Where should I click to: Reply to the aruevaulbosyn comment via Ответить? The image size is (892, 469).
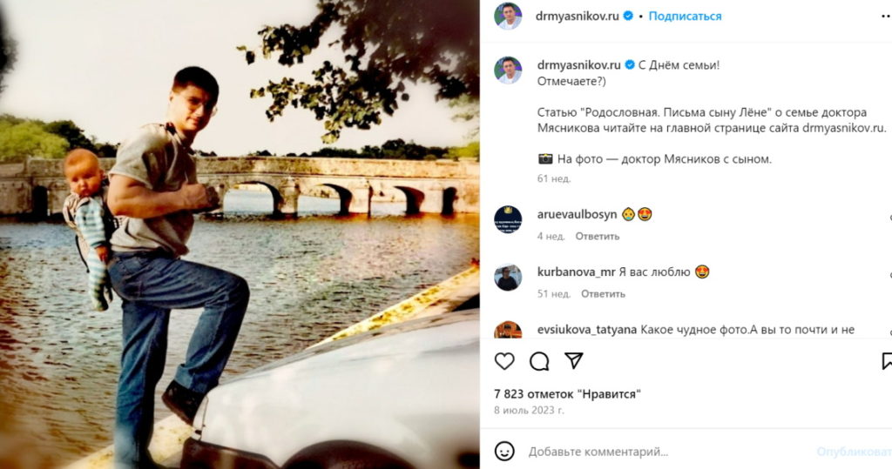click(x=597, y=236)
